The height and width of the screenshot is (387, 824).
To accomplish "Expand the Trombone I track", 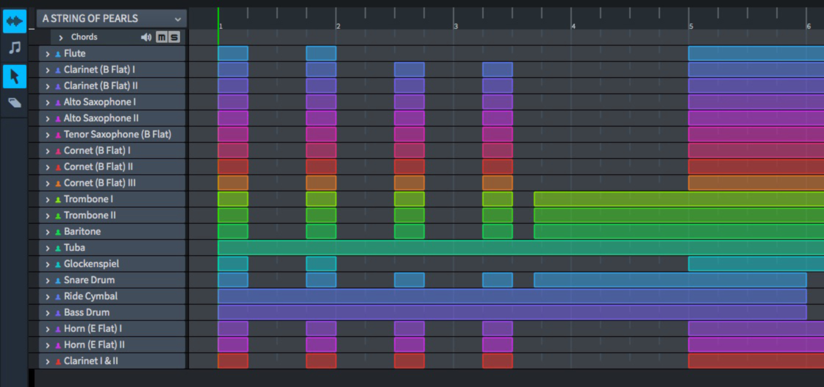I will [x=48, y=200].
